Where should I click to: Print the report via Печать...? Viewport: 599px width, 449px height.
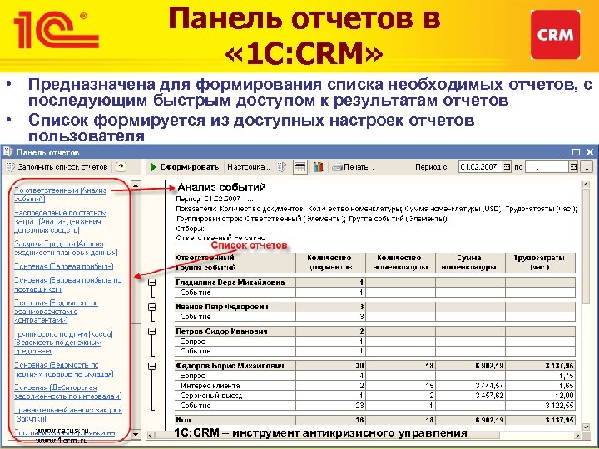[x=353, y=167]
